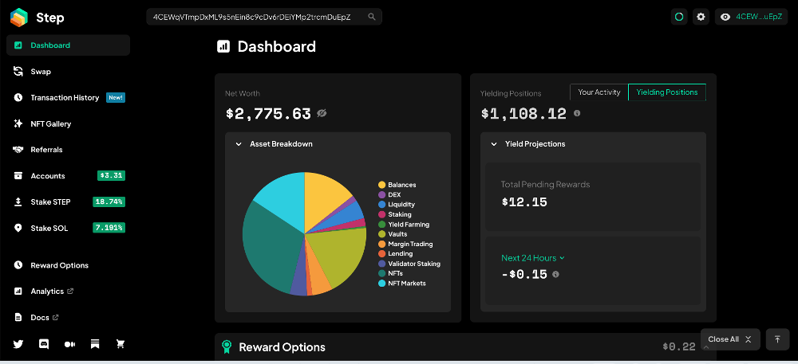Click the scroll-to-top arrow button
This screenshot has height=364, width=798.
coord(777,339)
